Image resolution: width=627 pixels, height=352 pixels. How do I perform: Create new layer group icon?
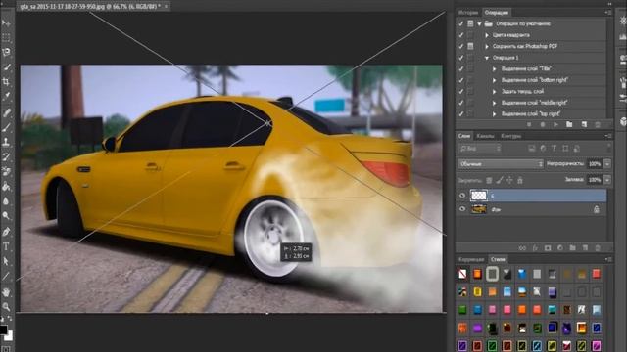coord(572,248)
